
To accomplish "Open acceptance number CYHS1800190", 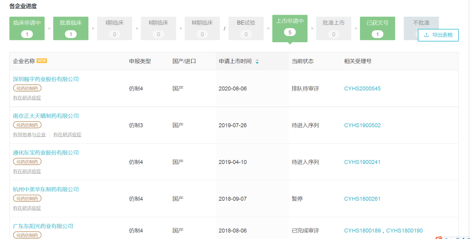I will tap(404, 231).
